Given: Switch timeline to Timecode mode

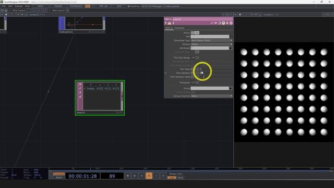Looking at the screenshot, I should pos(58,174).
